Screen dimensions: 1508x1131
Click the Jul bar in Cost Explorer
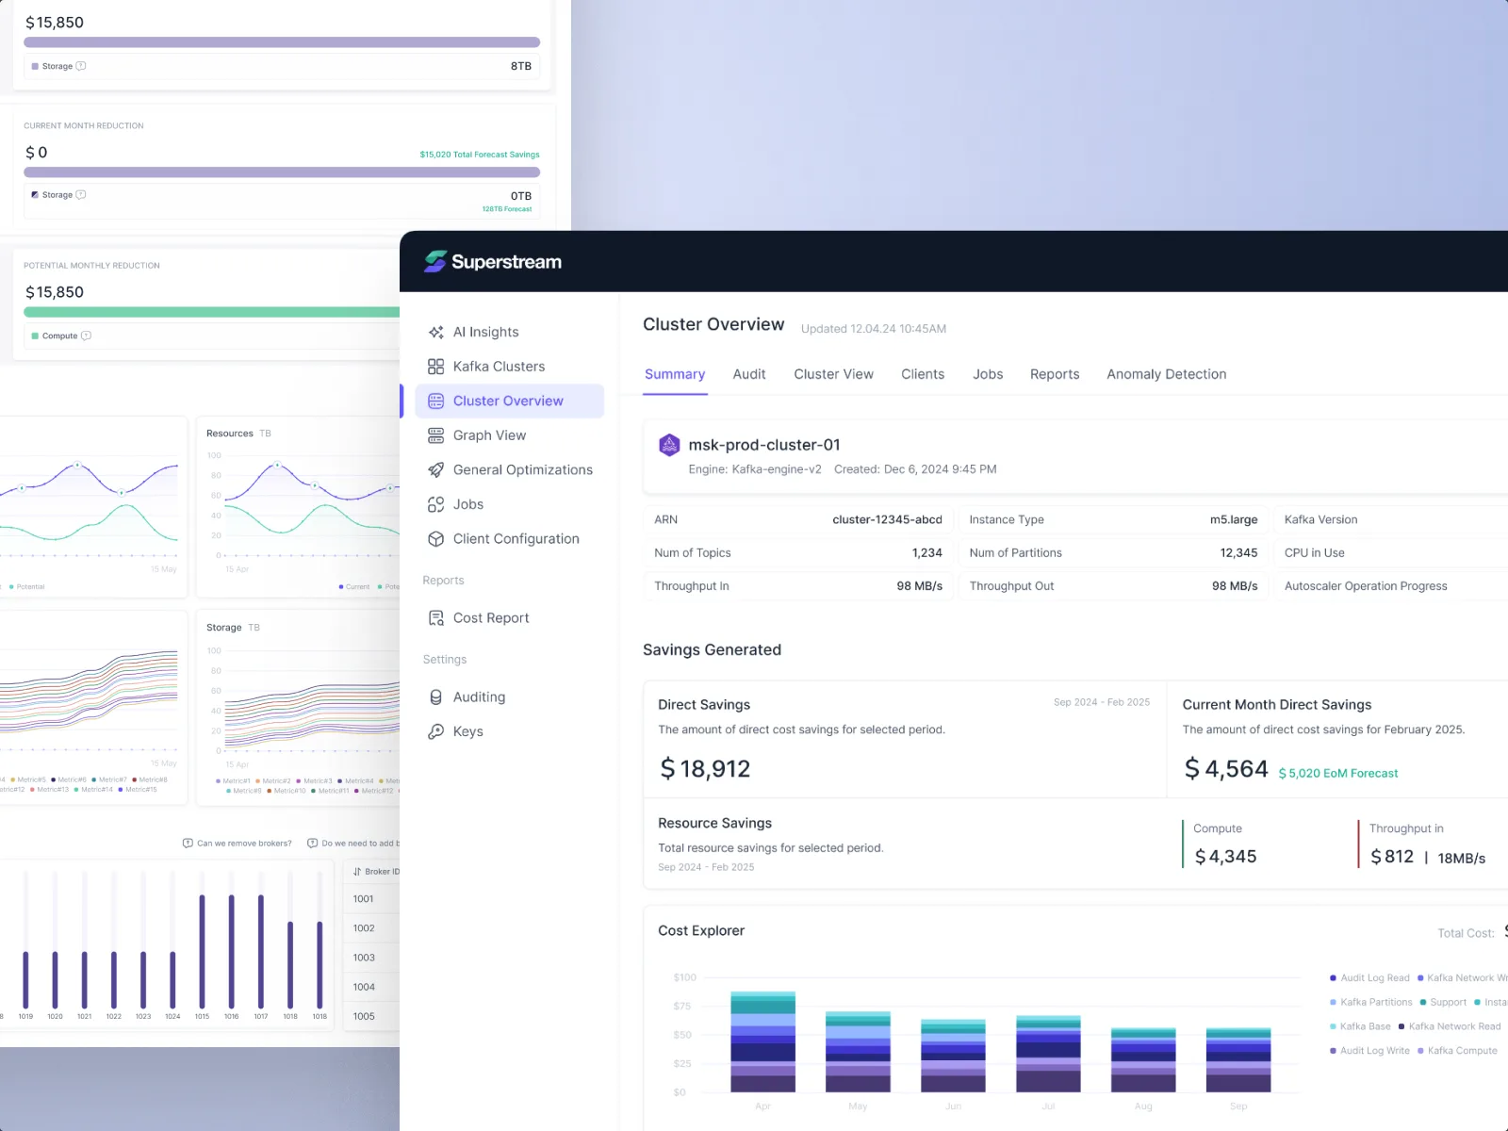[1048, 1054]
